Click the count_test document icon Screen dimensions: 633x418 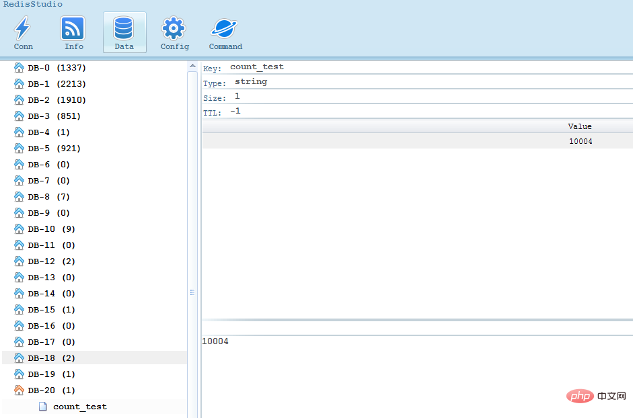[43, 407]
